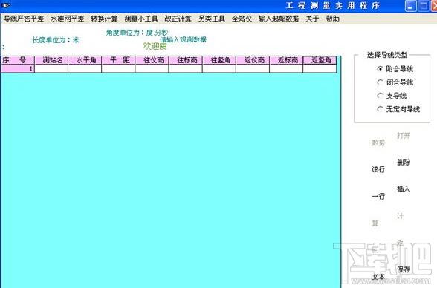
Task: Click the 往竖角 cell in row 1
Action: (x=219, y=69)
